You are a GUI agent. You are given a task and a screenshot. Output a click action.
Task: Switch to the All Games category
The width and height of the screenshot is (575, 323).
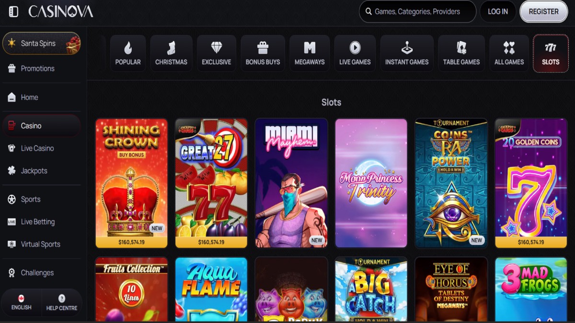[x=509, y=54]
